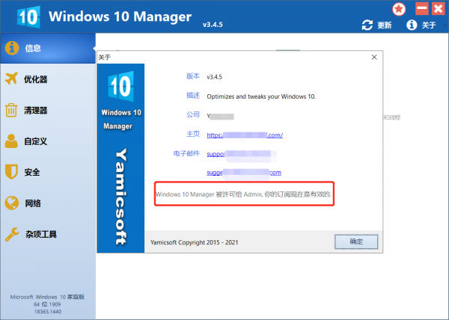449x320 pixels.
Task: Click the build number 18363.1440 text
Action: point(48,312)
